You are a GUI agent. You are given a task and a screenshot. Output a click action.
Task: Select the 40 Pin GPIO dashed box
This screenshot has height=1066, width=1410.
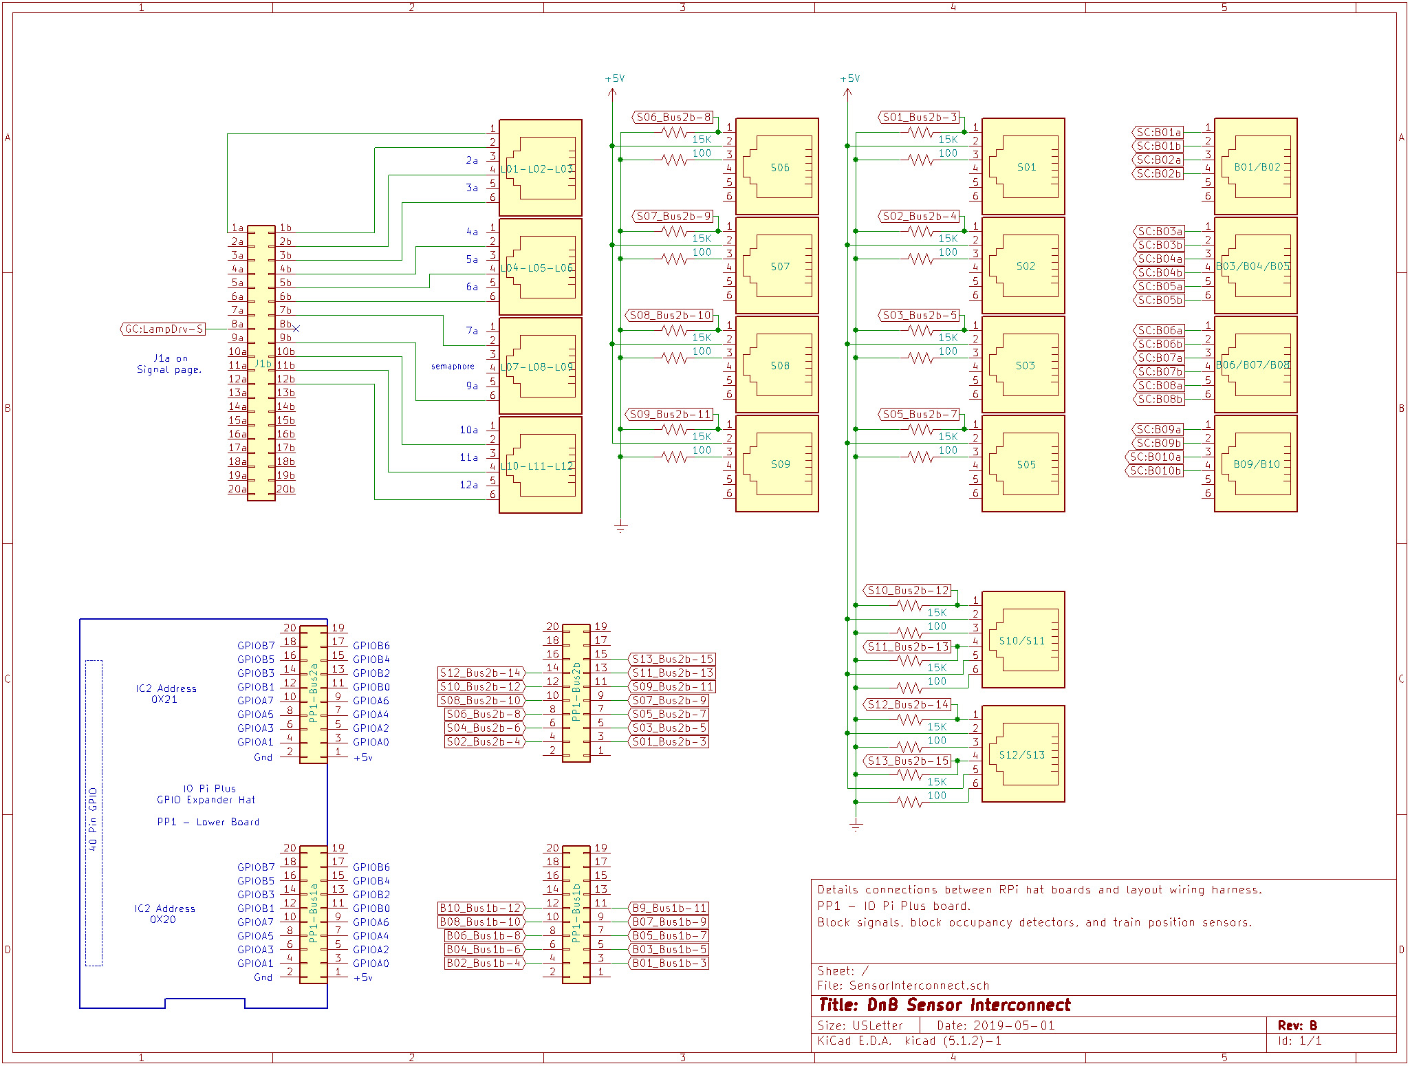click(x=94, y=813)
